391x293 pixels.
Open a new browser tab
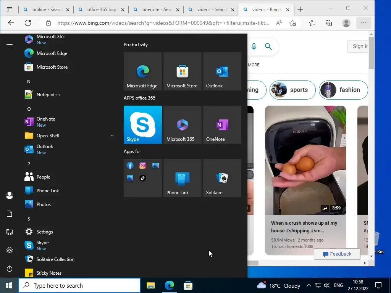point(300,10)
